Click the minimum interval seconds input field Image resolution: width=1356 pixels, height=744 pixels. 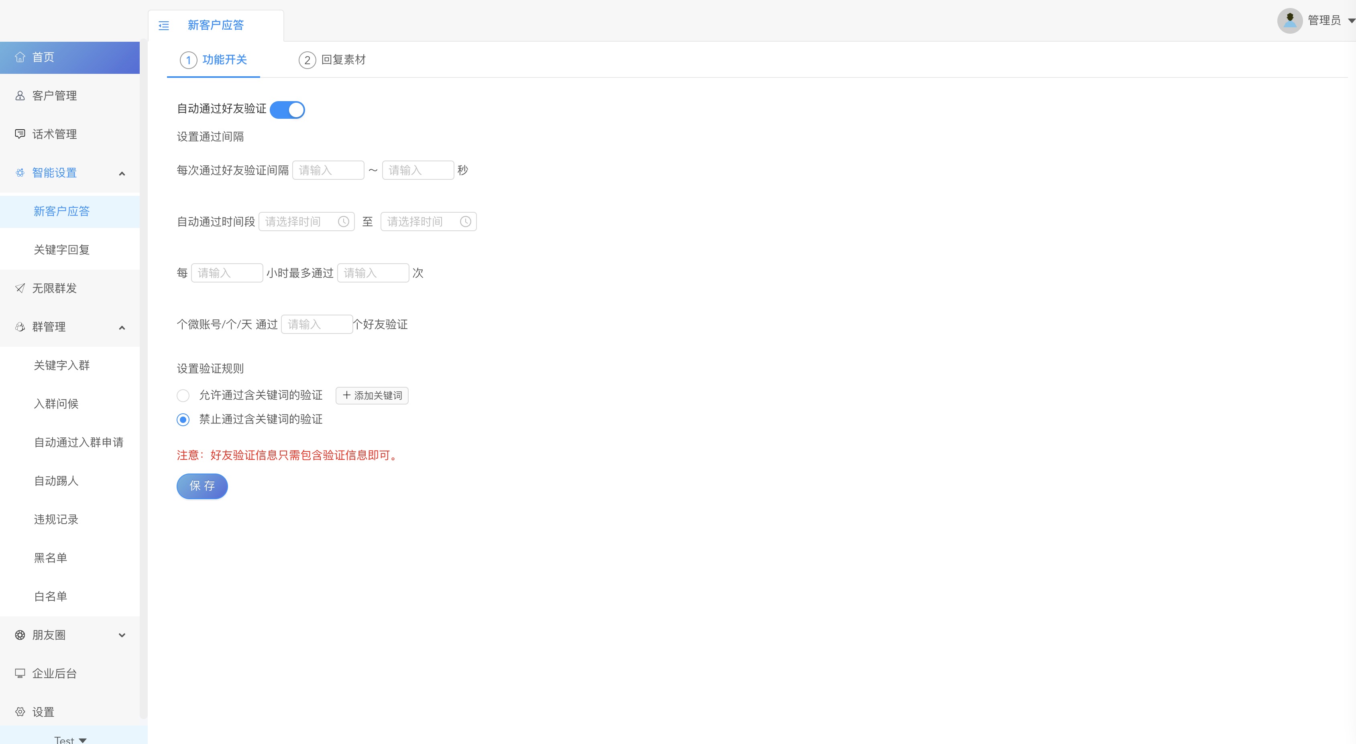tap(328, 170)
